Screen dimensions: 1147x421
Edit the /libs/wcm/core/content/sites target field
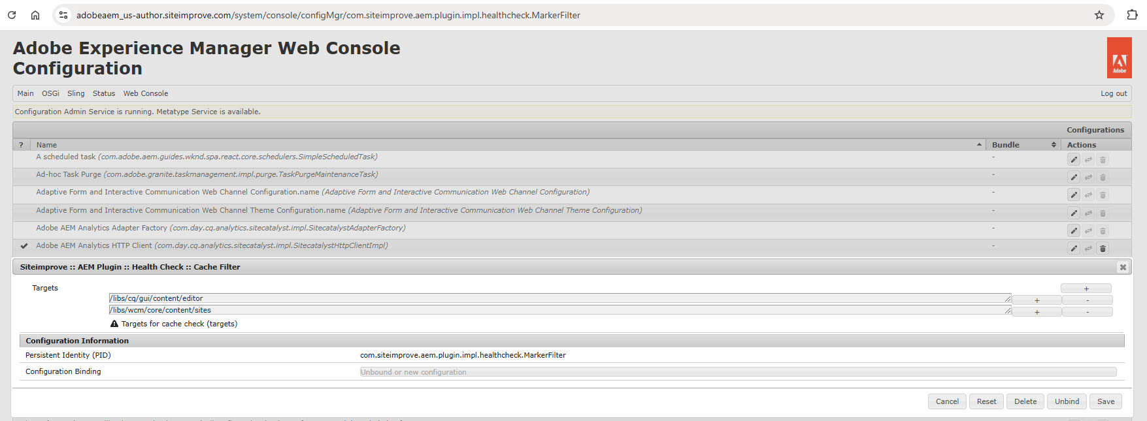click(560, 310)
